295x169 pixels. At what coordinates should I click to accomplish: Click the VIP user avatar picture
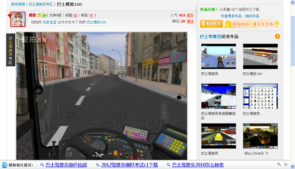18,19
